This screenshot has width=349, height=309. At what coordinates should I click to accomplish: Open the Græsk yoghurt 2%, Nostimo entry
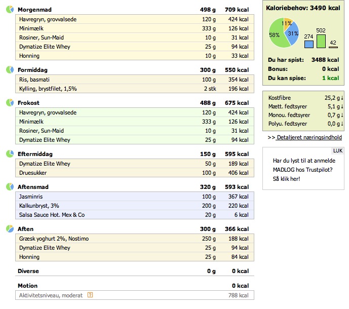click(135, 239)
